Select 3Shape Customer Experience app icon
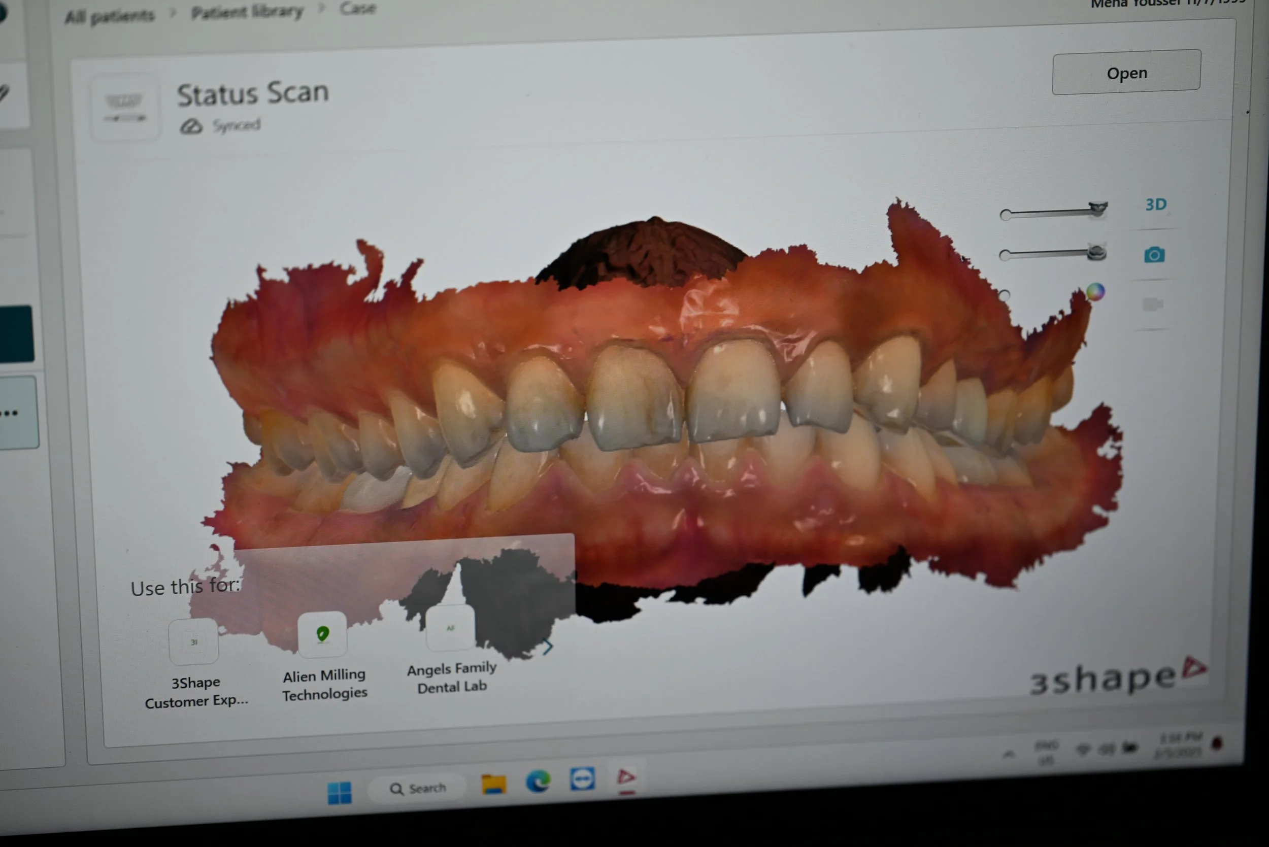1269x847 pixels. [194, 642]
